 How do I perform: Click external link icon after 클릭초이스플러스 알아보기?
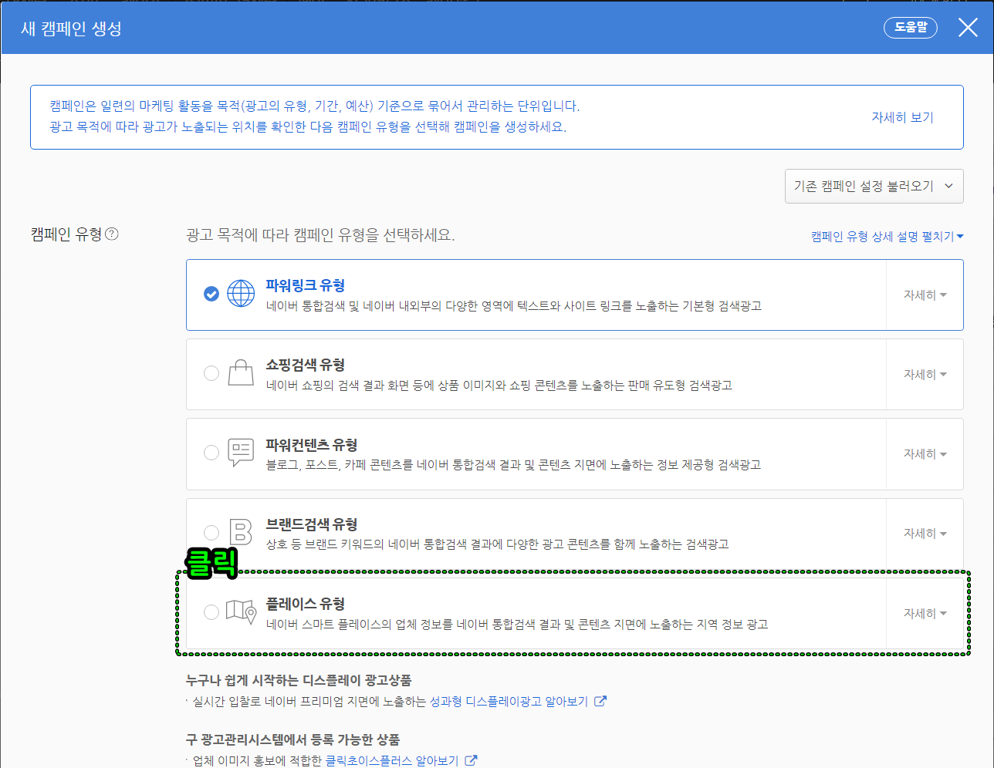[x=471, y=760]
